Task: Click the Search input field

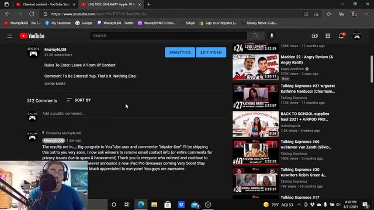Action: [168, 36]
